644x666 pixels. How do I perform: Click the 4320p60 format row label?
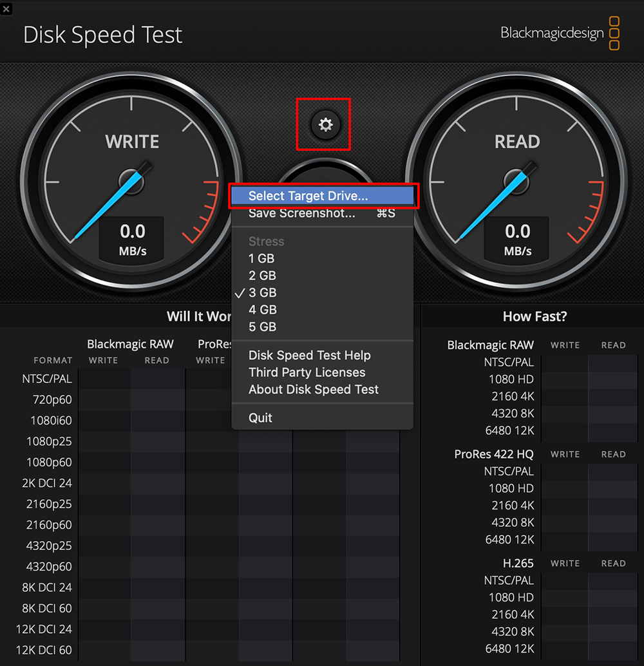(49, 566)
